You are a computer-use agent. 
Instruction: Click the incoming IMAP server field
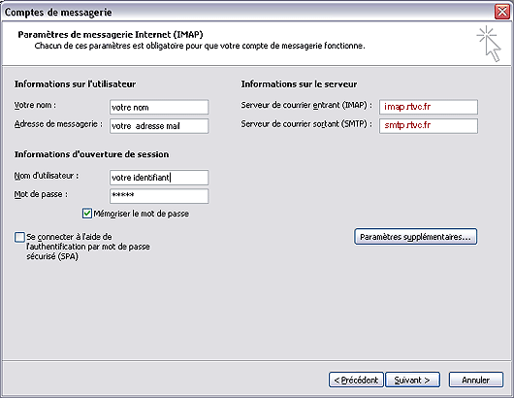[x=429, y=107]
